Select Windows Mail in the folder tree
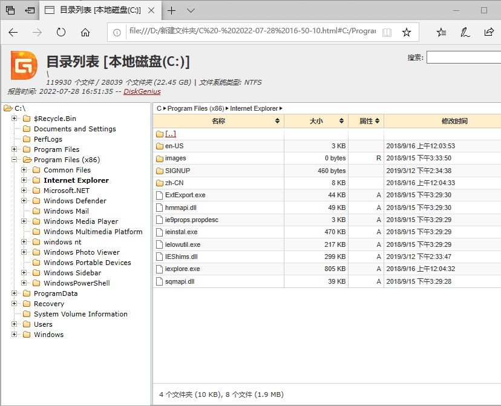This screenshot has width=501, height=406. (x=66, y=211)
